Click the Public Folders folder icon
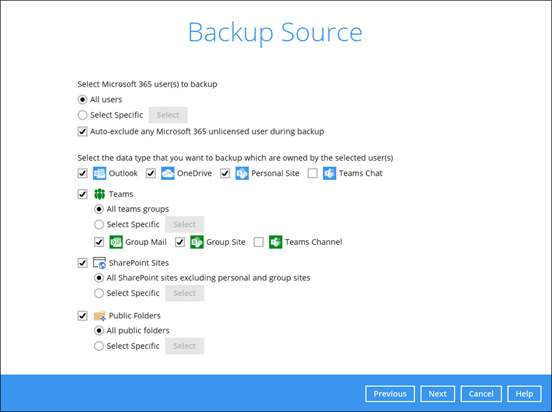This screenshot has width=552, height=412. click(x=99, y=316)
